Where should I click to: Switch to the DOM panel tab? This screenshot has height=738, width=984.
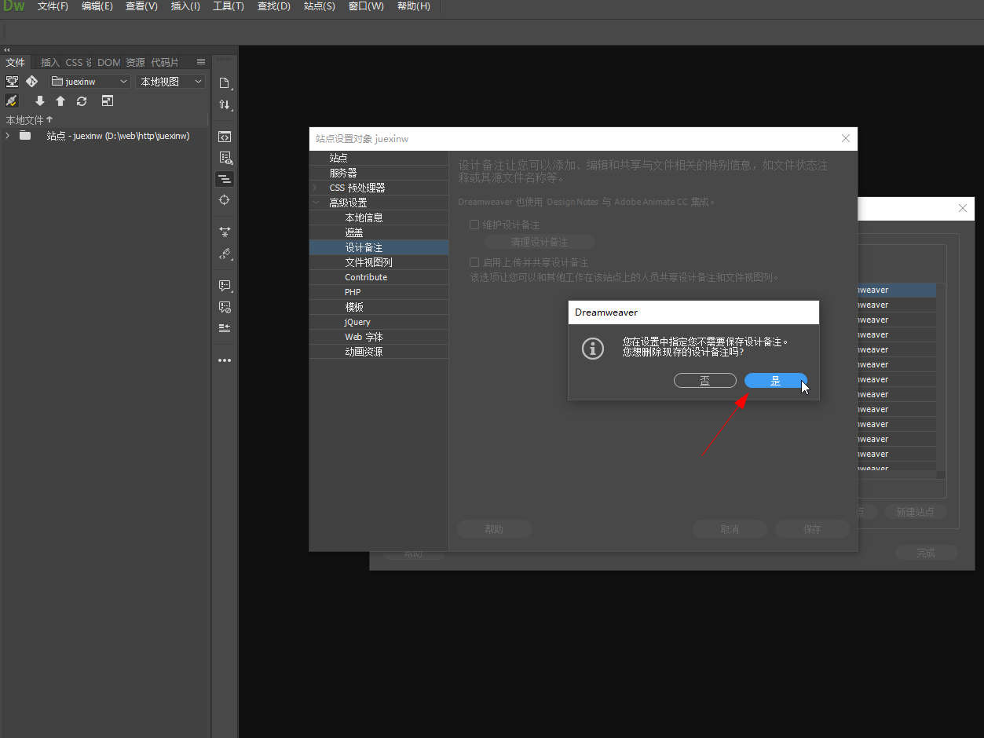pos(109,62)
